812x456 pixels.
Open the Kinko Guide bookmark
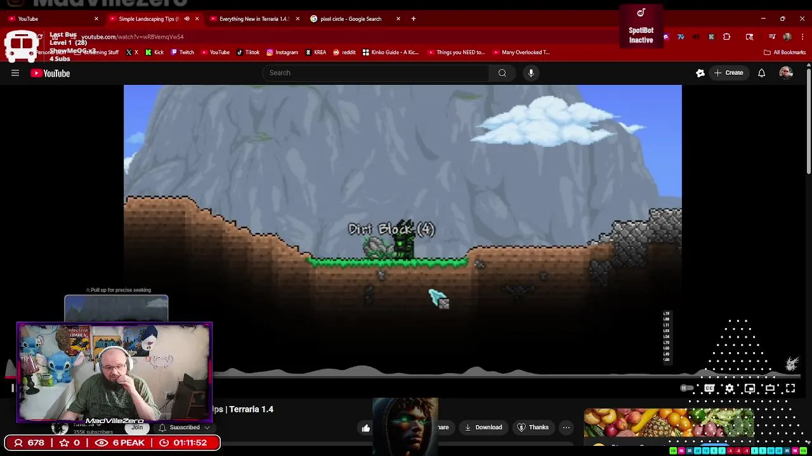coord(392,53)
